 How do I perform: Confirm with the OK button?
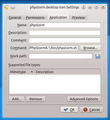click(x=69, y=110)
